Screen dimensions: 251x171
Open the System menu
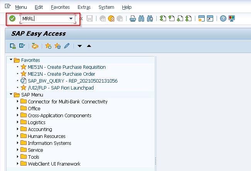coord(106,7)
